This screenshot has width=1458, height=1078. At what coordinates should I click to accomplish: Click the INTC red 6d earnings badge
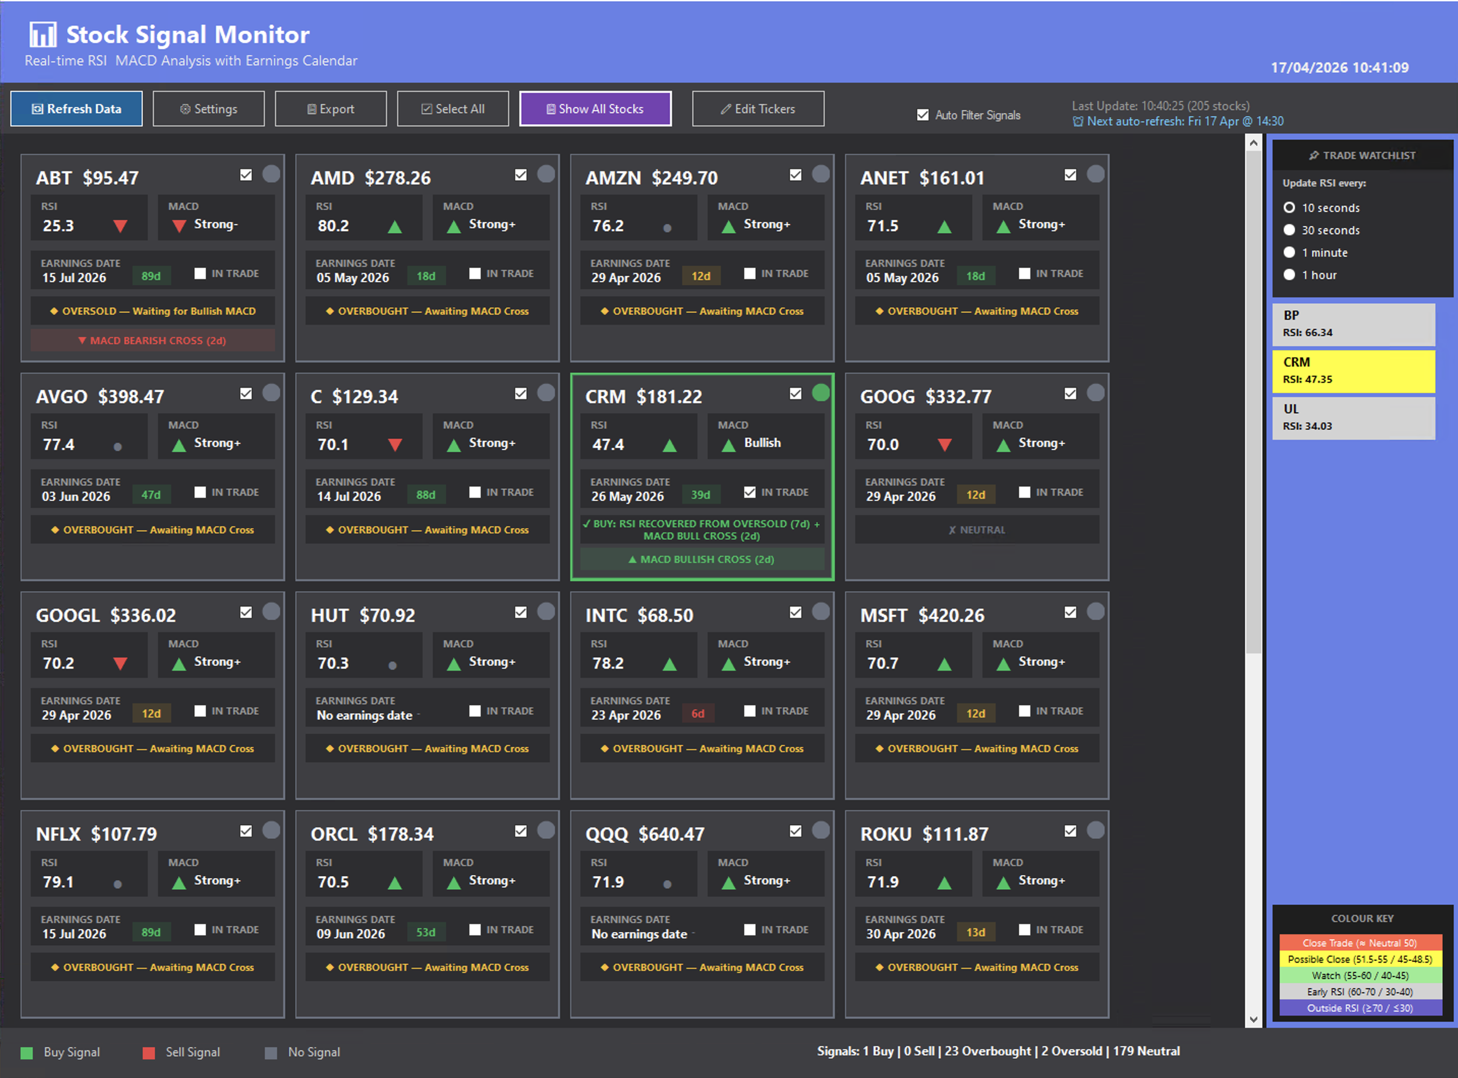pyautogui.click(x=698, y=712)
